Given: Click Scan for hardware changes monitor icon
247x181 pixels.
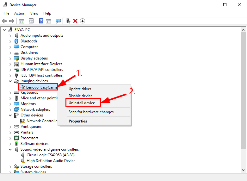Looking at the screenshot, I should [58, 21].
